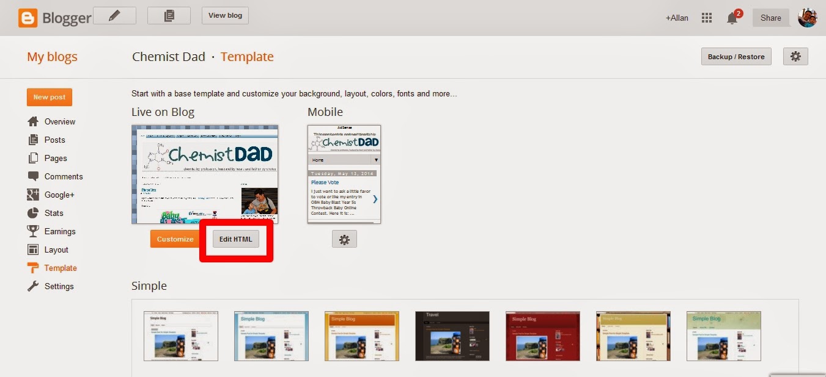The image size is (826, 377).
Task: Click the Template paint roller icon
Action: [33, 268]
